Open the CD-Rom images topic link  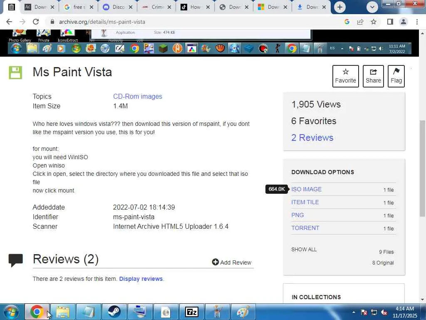(137, 97)
